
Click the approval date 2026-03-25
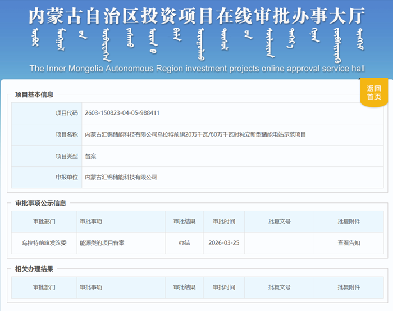(x=223, y=243)
